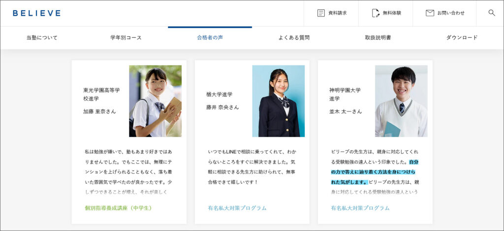
Task: Open the お問い合わせ link text
Action: pos(451,13)
